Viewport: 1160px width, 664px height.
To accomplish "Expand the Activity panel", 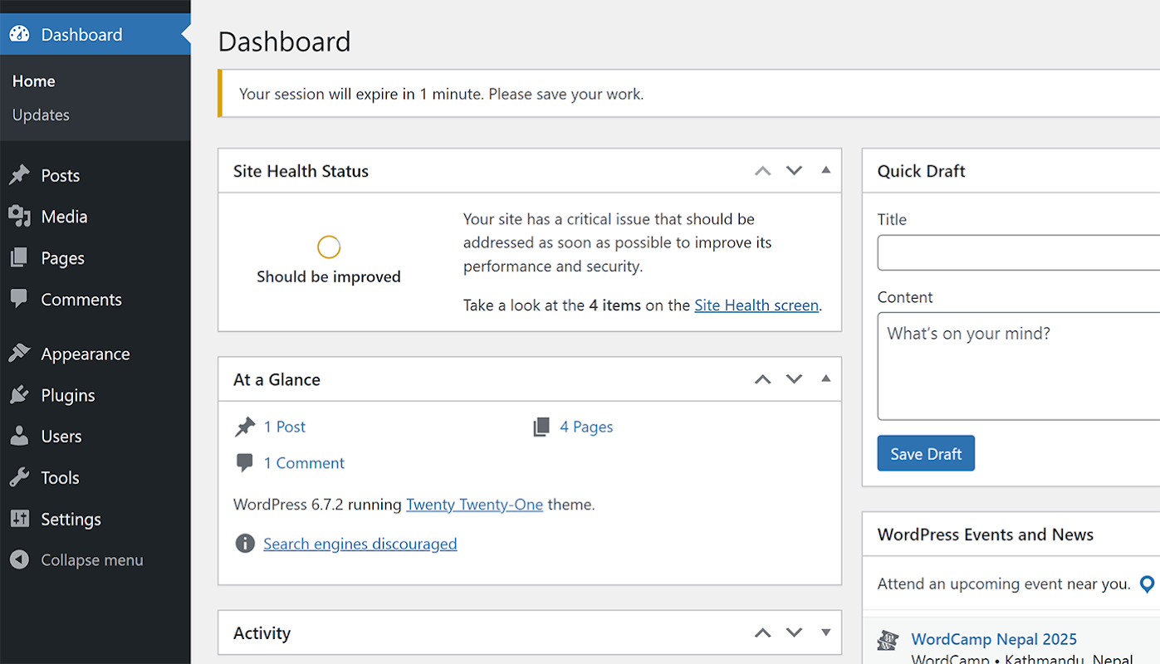I will [x=825, y=632].
